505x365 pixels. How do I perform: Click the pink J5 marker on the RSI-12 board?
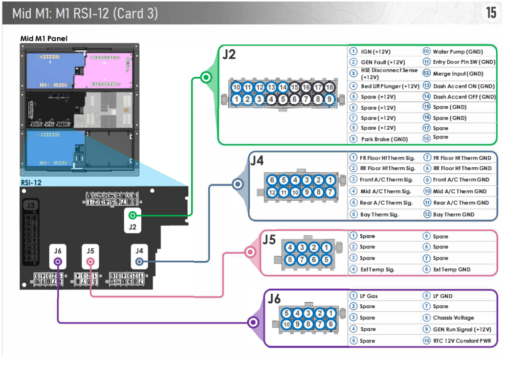coord(90,261)
